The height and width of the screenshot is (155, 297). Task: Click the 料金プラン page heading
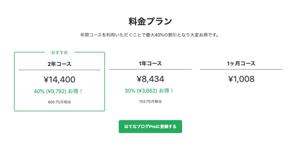tap(150, 21)
